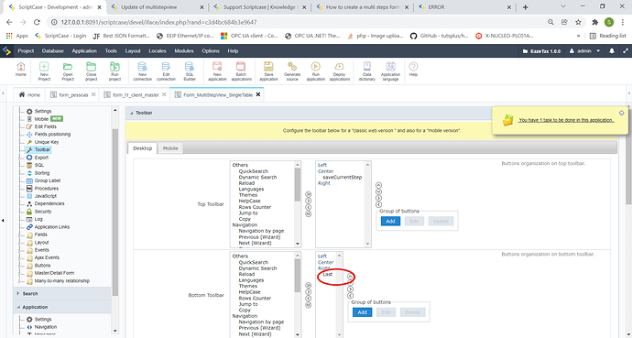Click the Save application icon
Viewport: 632px width, 338px height.
[x=269, y=71]
